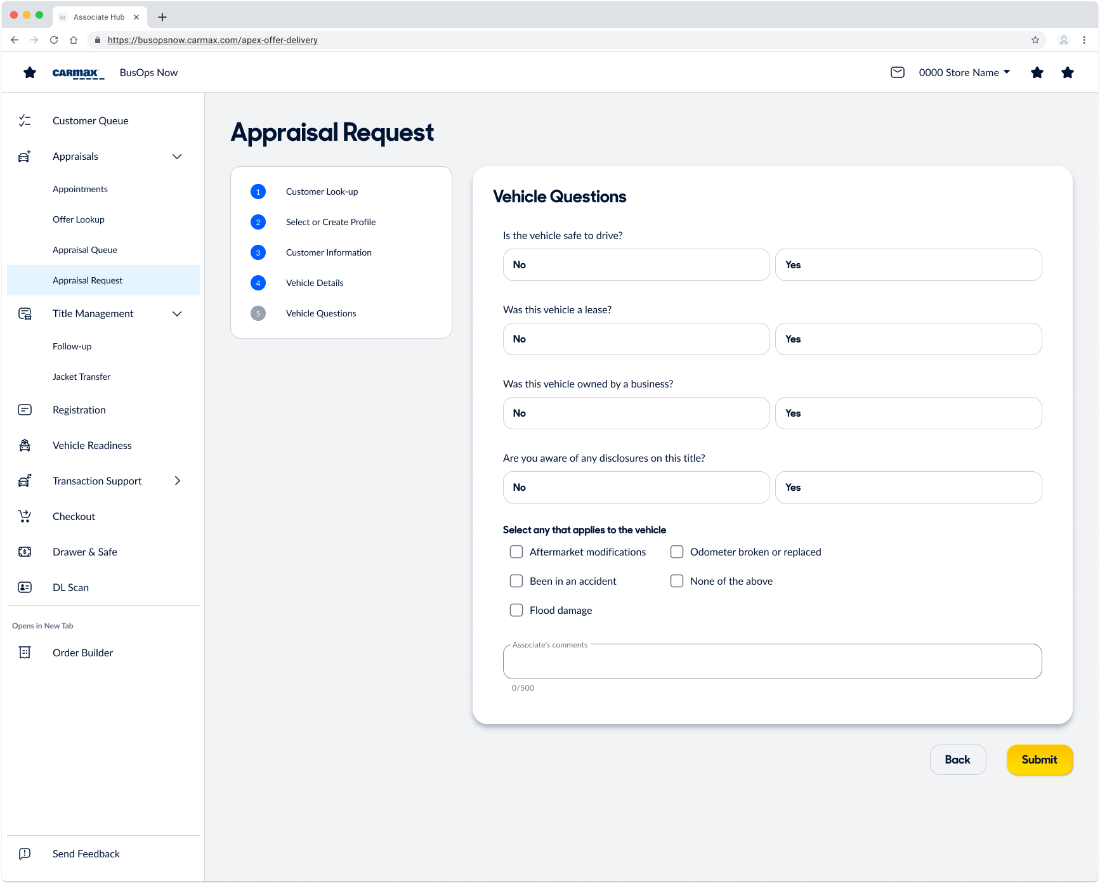
Task: Click the Submit button
Action: click(1040, 760)
